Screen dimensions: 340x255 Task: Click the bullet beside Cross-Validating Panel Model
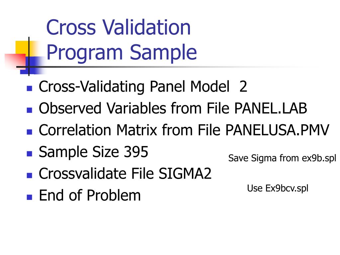click(29, 88)
